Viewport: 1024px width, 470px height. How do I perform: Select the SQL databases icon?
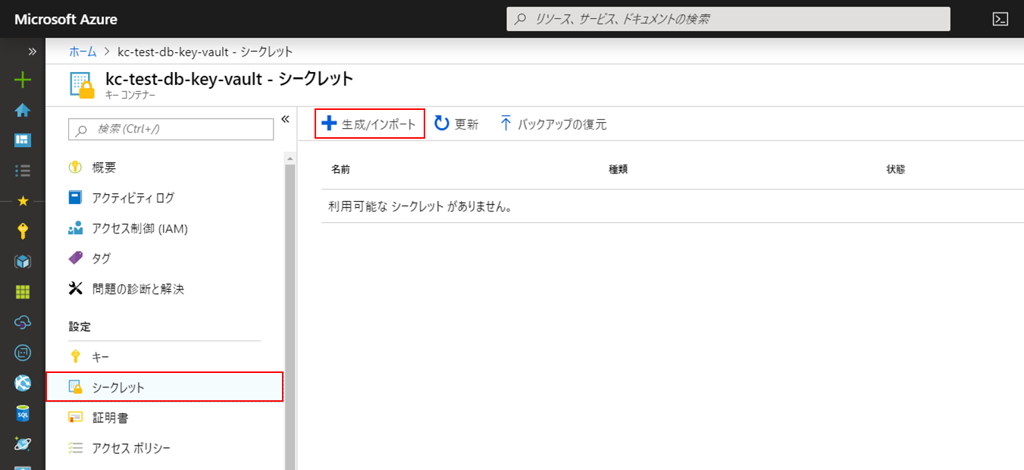coord(23,413)
